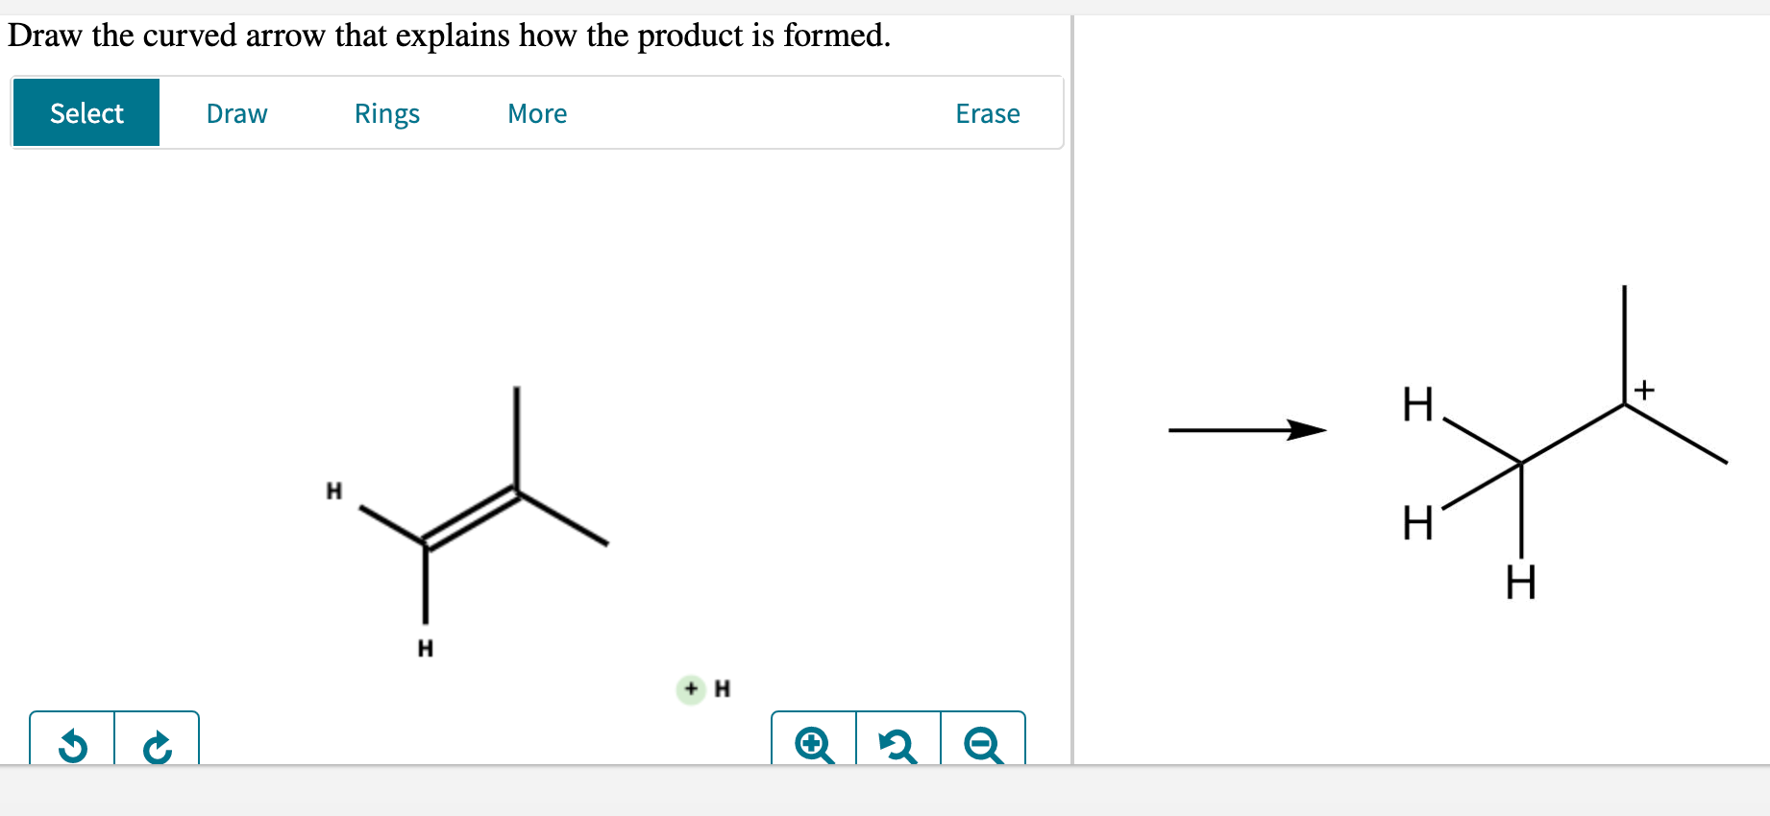Open the Rings tool menu
Image resolution: width=1770 pixels, height=816 pixels.
point(386,113)
